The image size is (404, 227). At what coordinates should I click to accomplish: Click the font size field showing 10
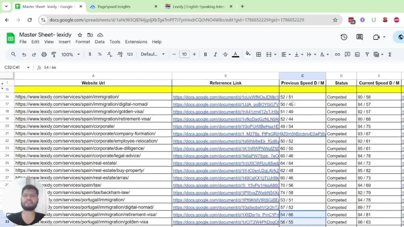(x=184, y=54)
